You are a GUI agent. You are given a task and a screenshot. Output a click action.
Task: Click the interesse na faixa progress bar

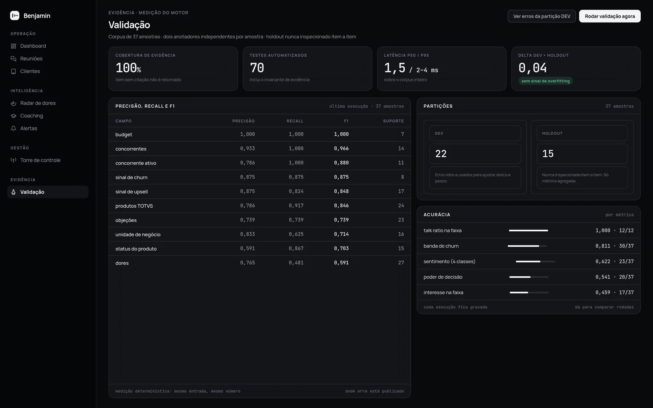(x=529, y=293)
